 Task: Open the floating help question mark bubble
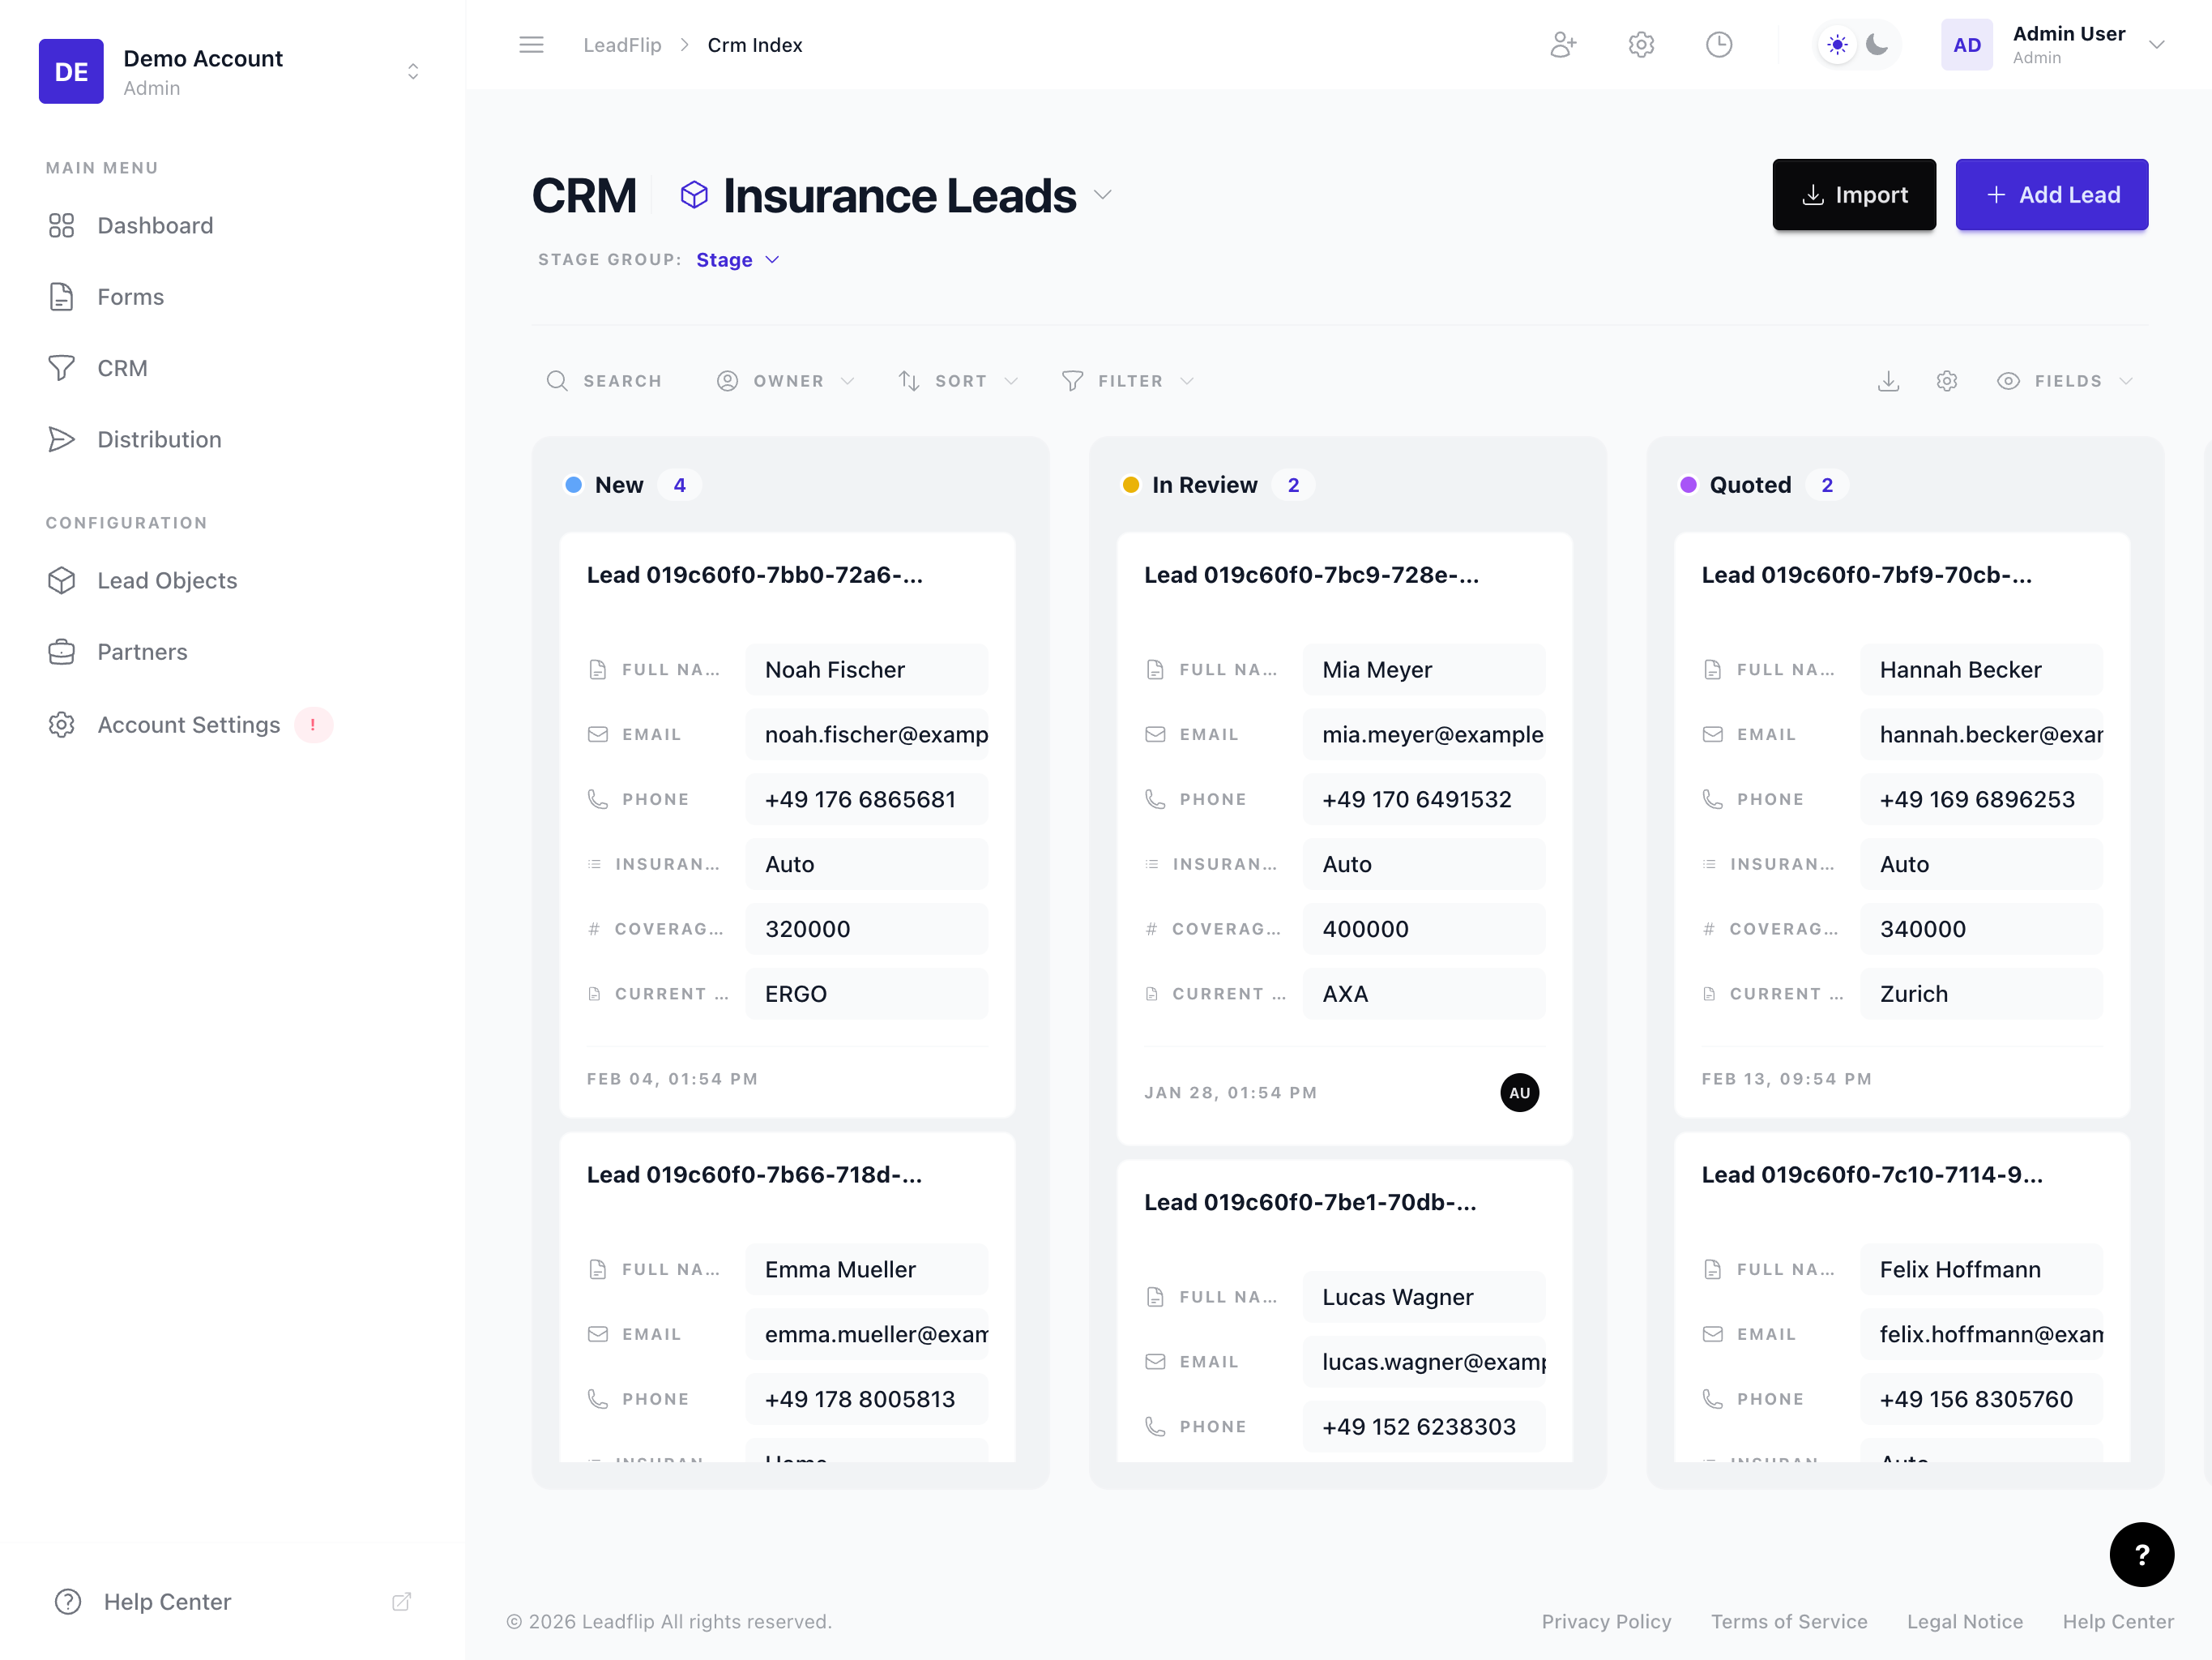tap(2142, 1554)
